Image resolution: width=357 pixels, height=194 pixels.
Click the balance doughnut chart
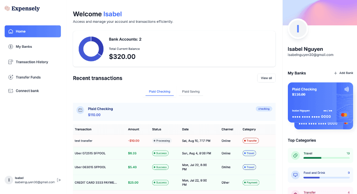click(x=91, y=49)
